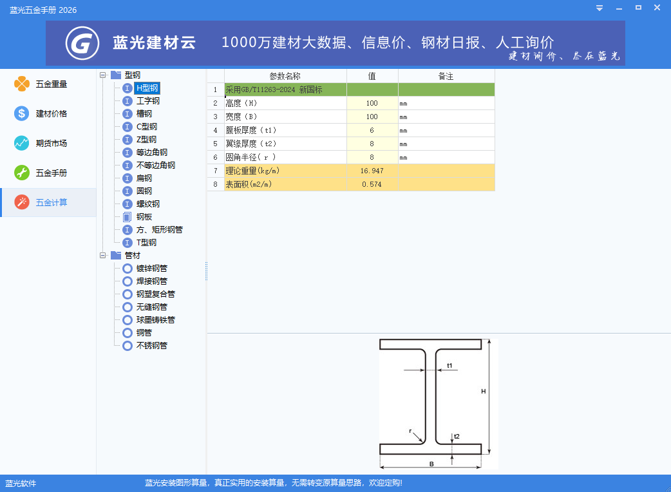This screenshot has height=492, width=671.
Task: Select the 期货市场 chart icon
Action: pyautogui.click(x=22, y=143)
